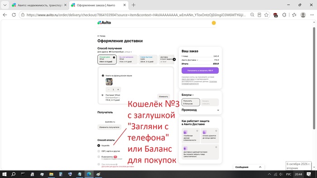
Task: Open Windows taskbar search
Action: click(x=13, y=174)
